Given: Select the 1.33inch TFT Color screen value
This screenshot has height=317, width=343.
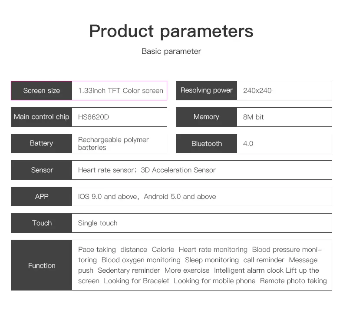Looking at the screenshot, I should (121, 91).
